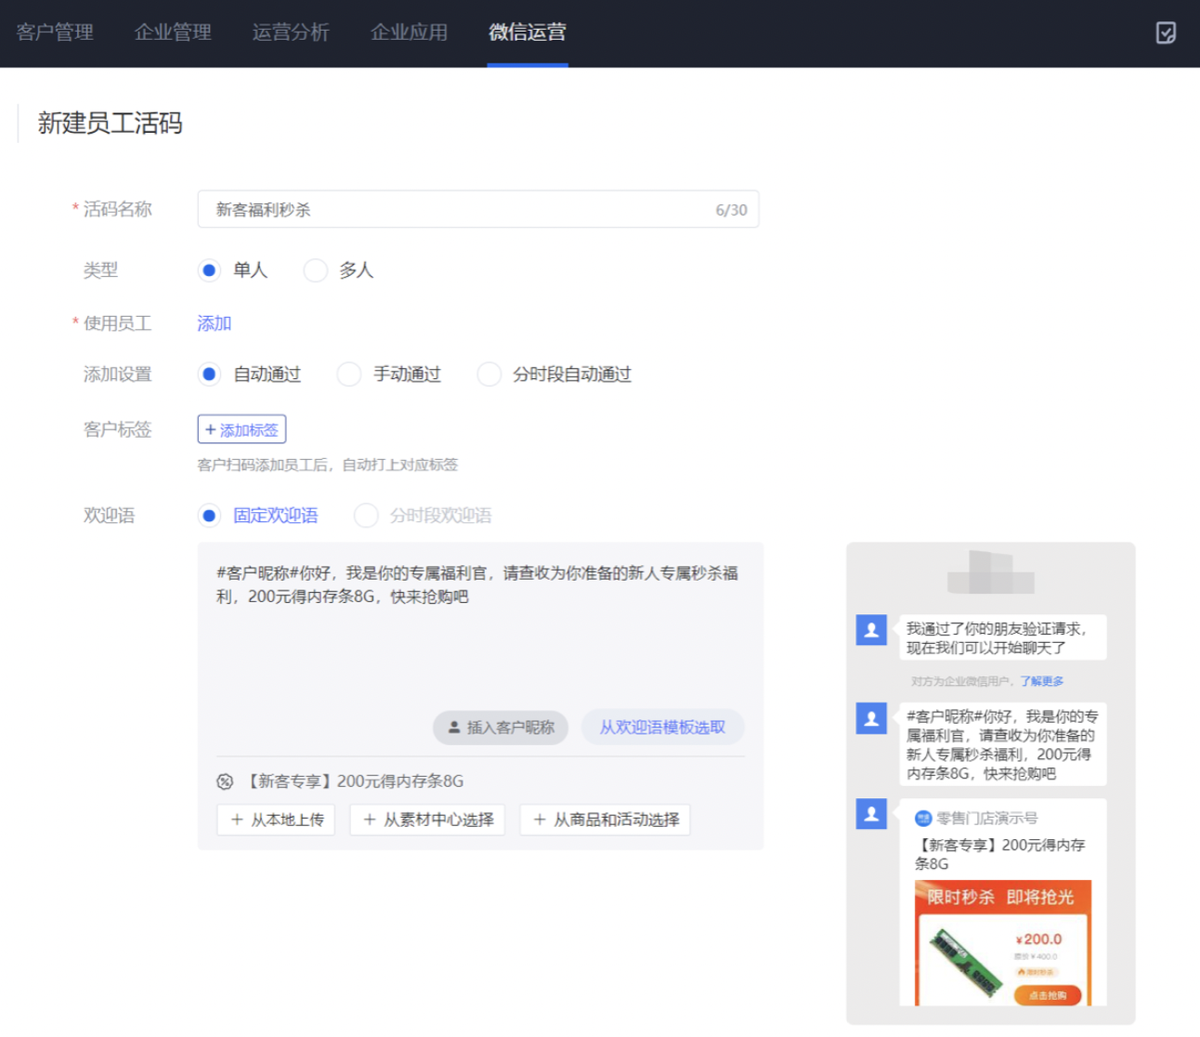
Task: Select the 手动通过 radio option
Action: [349, 374]
